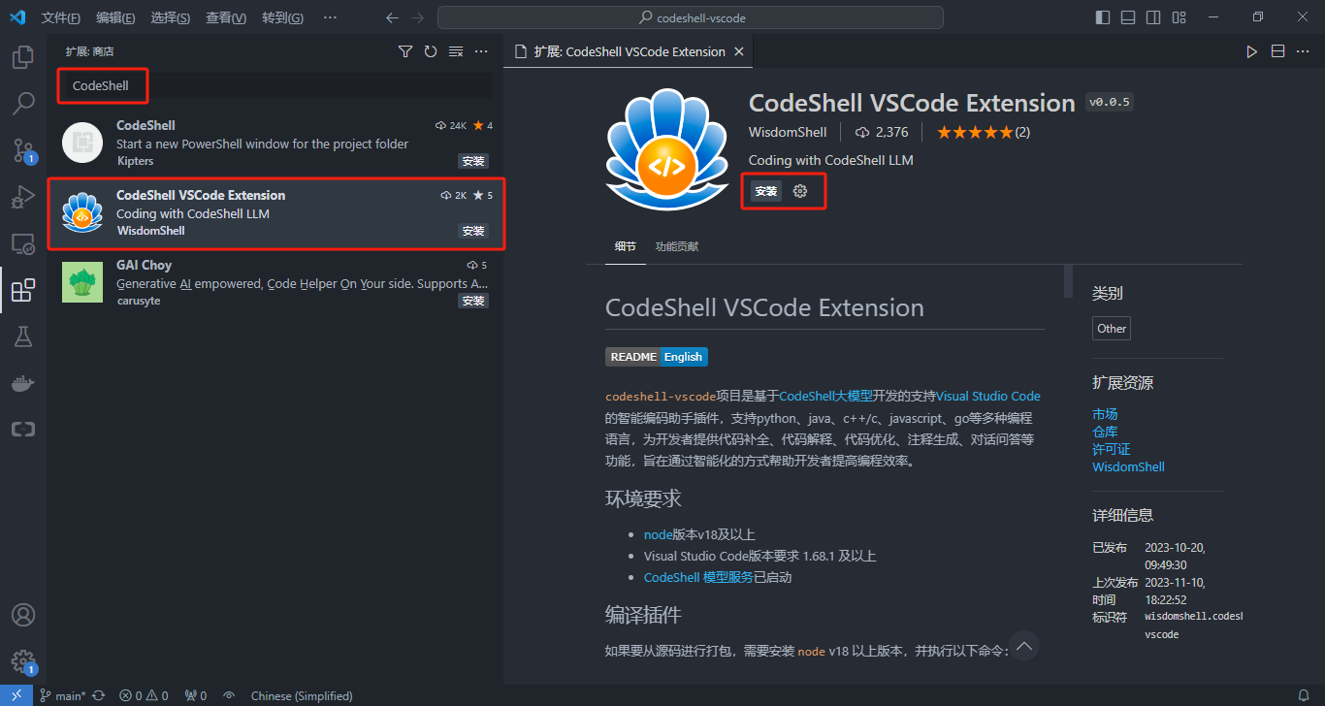Split the editor to the right
The image size is (1325, 706).
coord(1278,51)
